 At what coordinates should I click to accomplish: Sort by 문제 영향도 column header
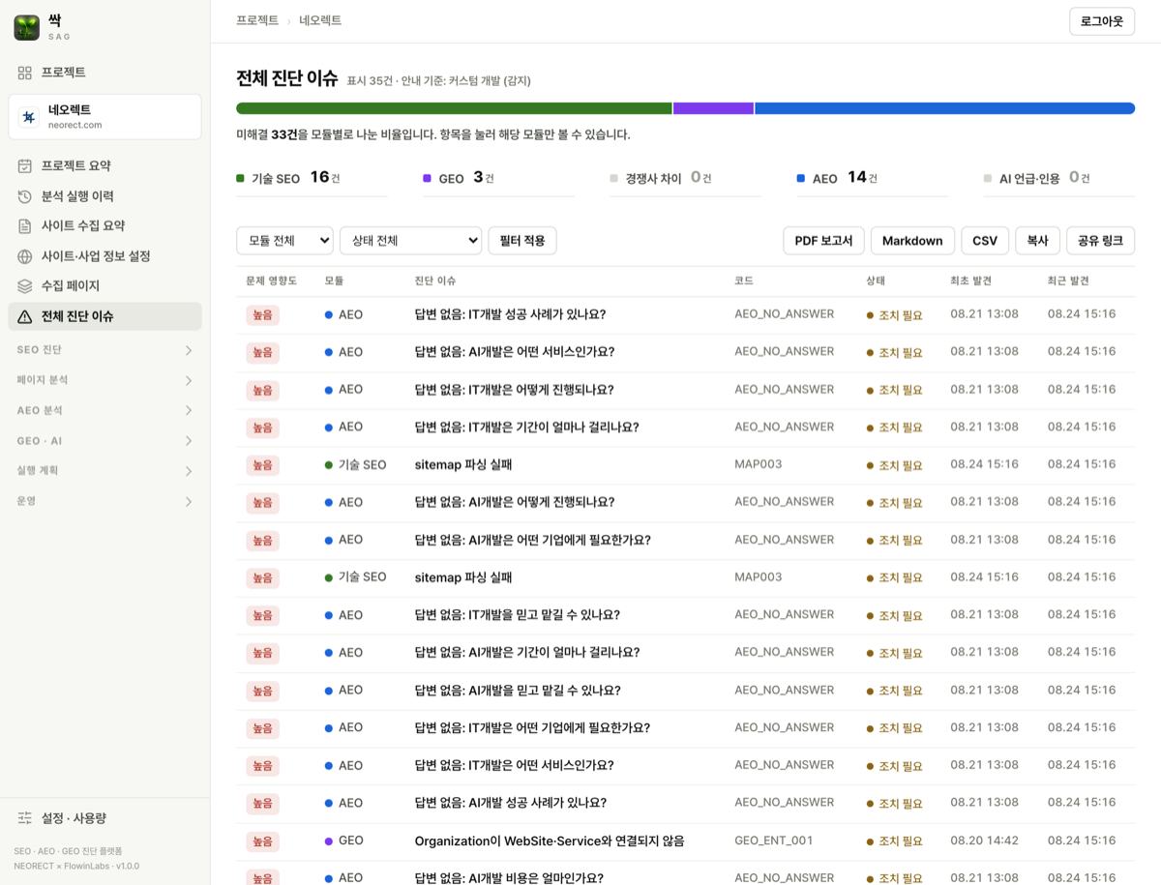[x=271, y=280]
